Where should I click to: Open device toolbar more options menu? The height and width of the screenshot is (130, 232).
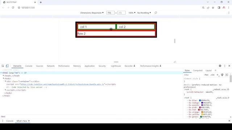(229, 13)
